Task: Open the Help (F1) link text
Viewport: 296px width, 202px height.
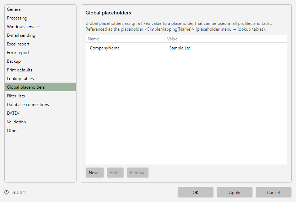Action: click(x=18, y=192)
